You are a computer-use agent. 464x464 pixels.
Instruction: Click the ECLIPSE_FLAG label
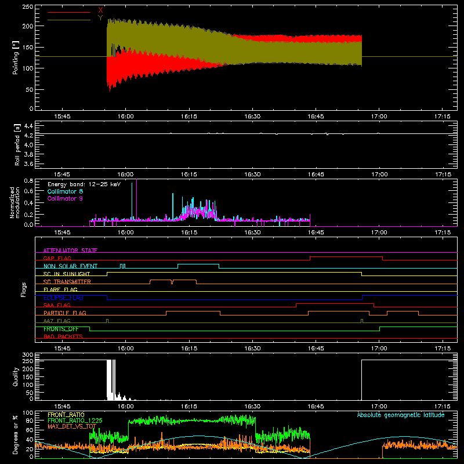click(x=63, y=298)
